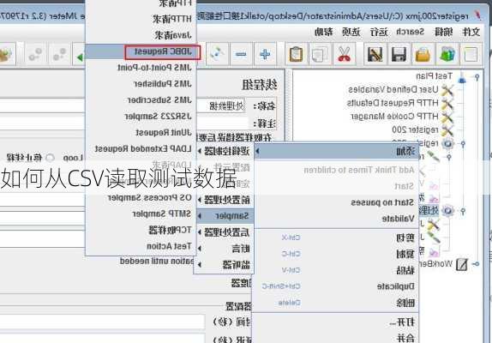Click the blue plus Expand All icon
This screenshot has width=492, height=343.
(x=265, y=55)
